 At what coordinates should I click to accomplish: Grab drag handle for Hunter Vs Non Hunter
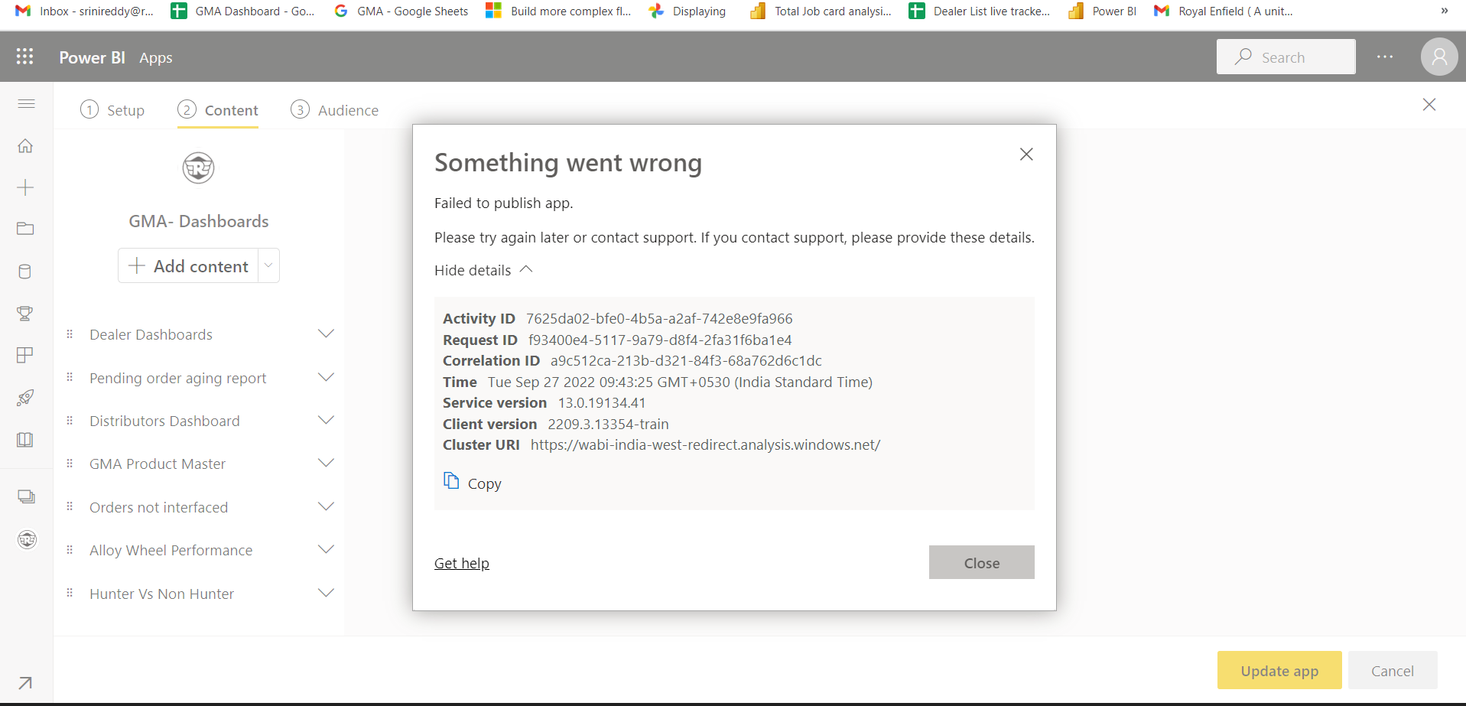70,593
